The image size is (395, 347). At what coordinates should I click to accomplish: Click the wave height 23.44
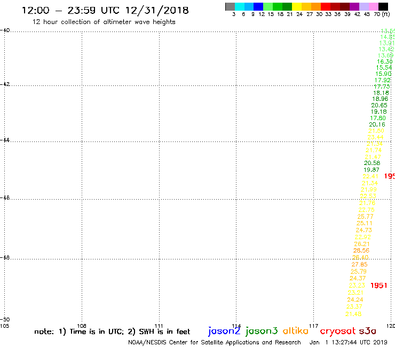tap(375, 137)
